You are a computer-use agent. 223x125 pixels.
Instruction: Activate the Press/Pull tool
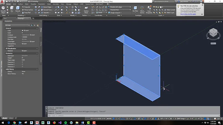click(x=26, y=13)
